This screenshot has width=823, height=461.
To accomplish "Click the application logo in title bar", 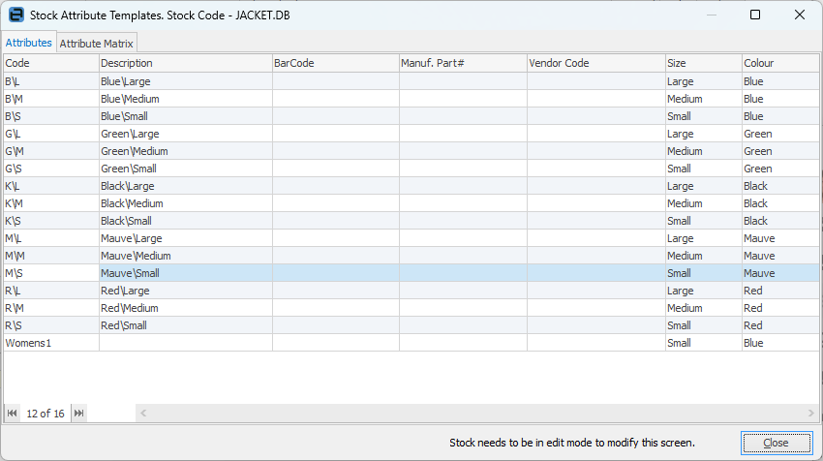I will click(x=16, y=15).
